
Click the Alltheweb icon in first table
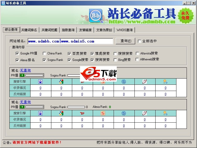[x=165, y=82]
